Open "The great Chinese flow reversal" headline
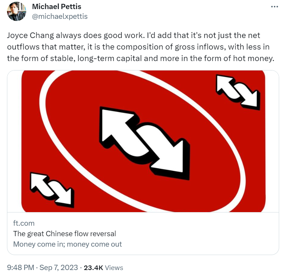The height and width of the screenshot is (277, 283). 65,233
